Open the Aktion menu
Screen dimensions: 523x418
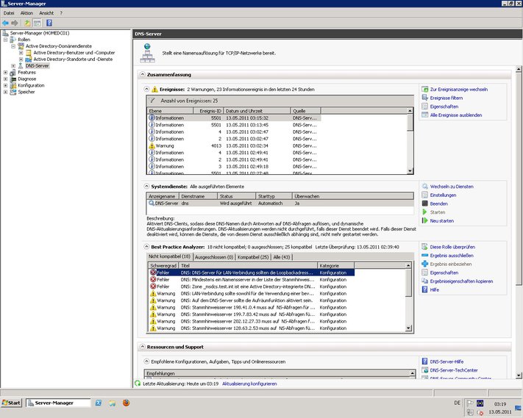[x=26, y=13]
